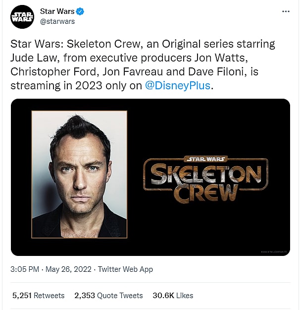Open the Twitter Web App source link

[x=125, y=269]
